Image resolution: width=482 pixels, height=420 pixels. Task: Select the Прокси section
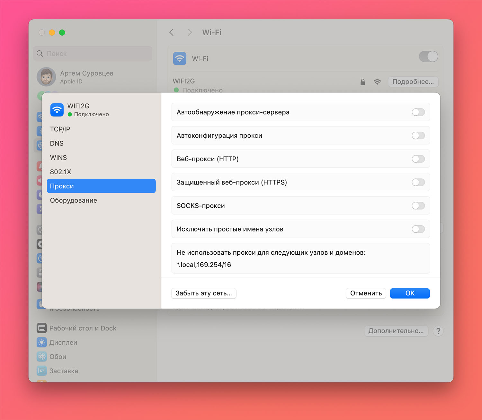101,186
